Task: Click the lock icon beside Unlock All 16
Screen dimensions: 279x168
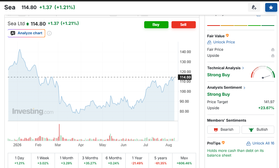Action: pyautogui.click(x=248, y=143)
